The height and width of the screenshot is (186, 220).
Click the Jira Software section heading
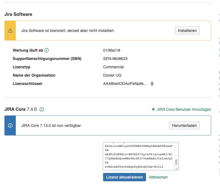pos(18,14)
